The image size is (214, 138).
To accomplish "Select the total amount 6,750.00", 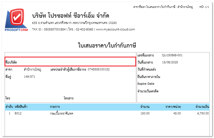I will coord(203,113).
